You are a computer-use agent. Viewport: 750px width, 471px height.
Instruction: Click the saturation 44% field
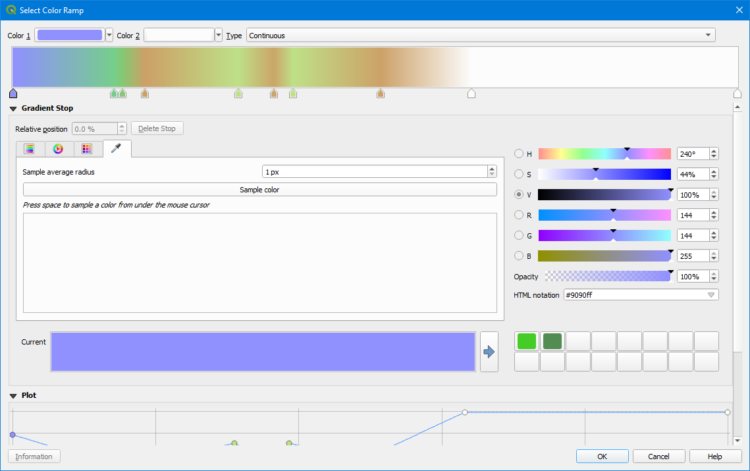pyautogui.click(x=693, y=174)
